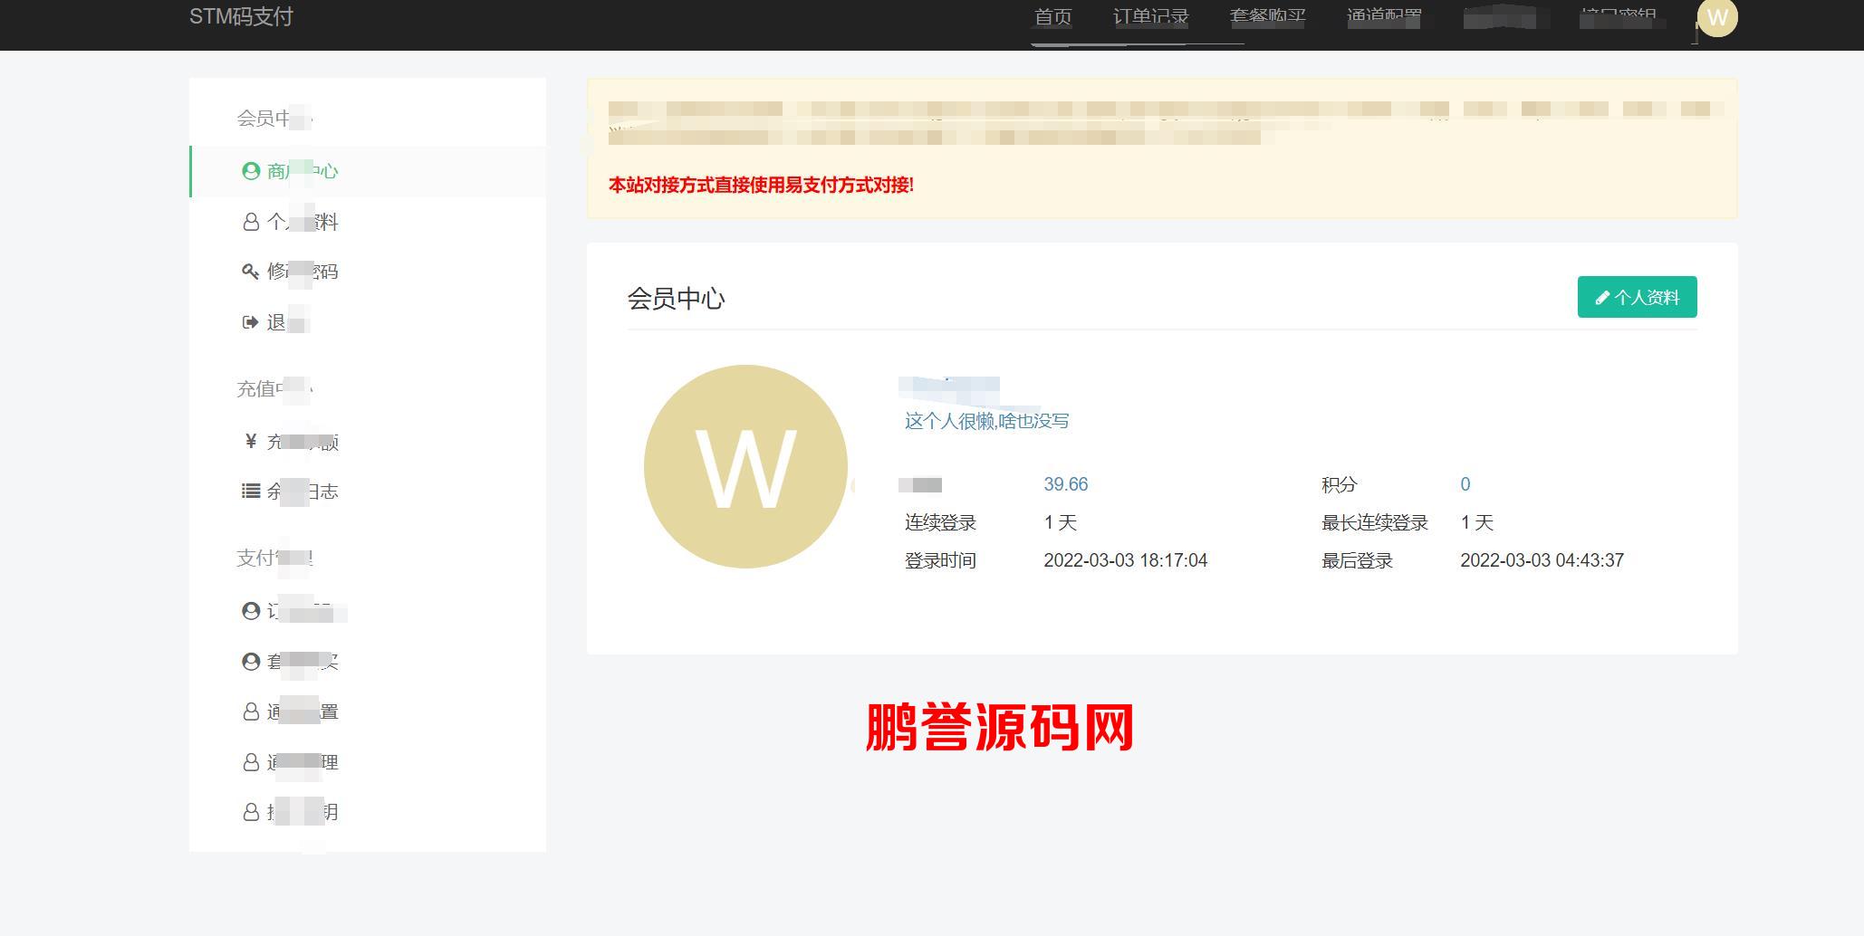Click the green 个人资料 edit button

coord(1637,297)
